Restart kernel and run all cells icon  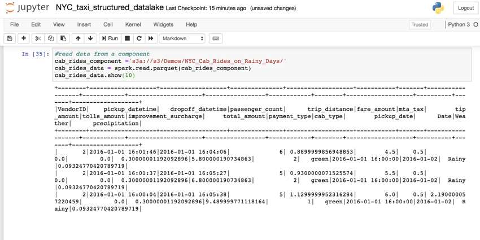151,38
